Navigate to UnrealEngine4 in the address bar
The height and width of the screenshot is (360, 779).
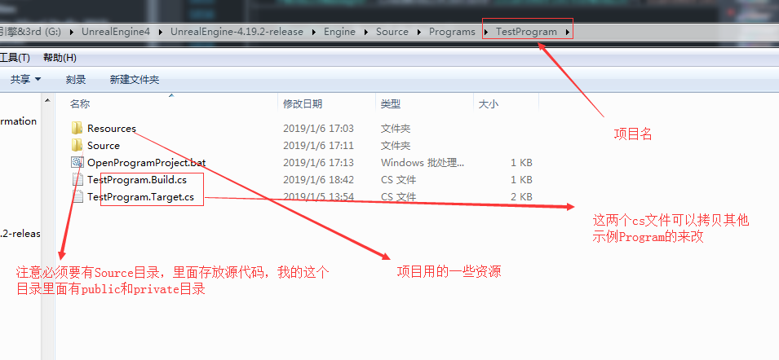[116, 32]
